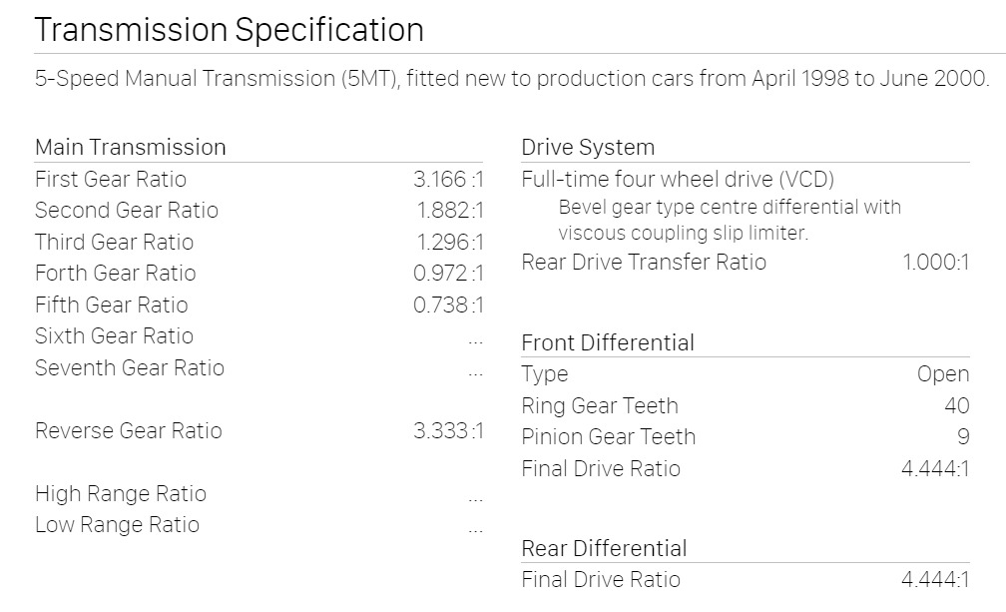Click the Main Transmission section header
This screenshot has width=1006, height=612.
tap(130, 147)
